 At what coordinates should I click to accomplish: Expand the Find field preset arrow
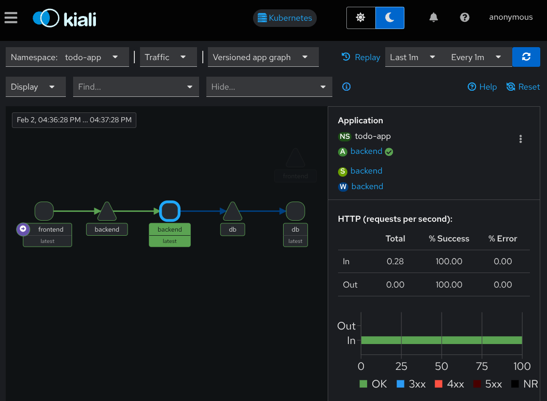[190, 87]
